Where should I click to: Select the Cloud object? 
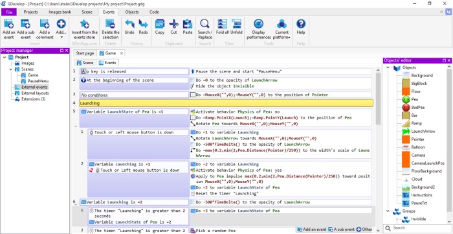[417, 179]
